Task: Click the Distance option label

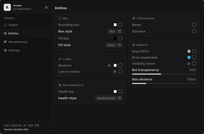Action: pyautogui.click(x=139, y=31)
